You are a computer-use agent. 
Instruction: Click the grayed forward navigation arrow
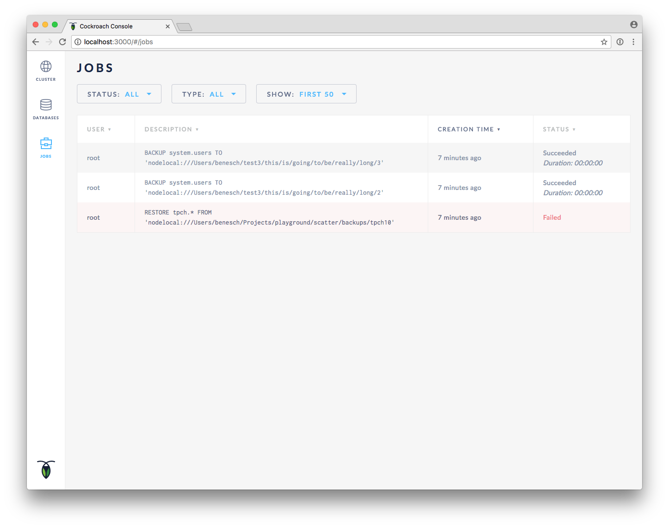(x=49, y=42)
